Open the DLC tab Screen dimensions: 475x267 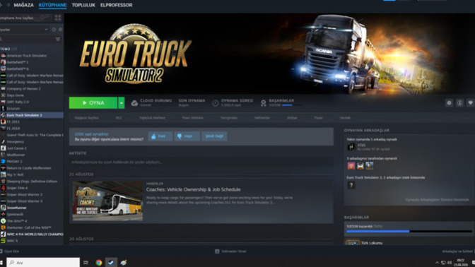pyautogui.click(x=119, y=118)
